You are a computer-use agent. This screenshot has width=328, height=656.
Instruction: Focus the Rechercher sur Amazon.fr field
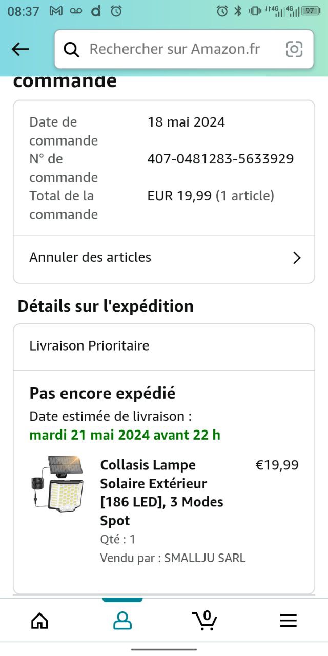tap(174, 49)
